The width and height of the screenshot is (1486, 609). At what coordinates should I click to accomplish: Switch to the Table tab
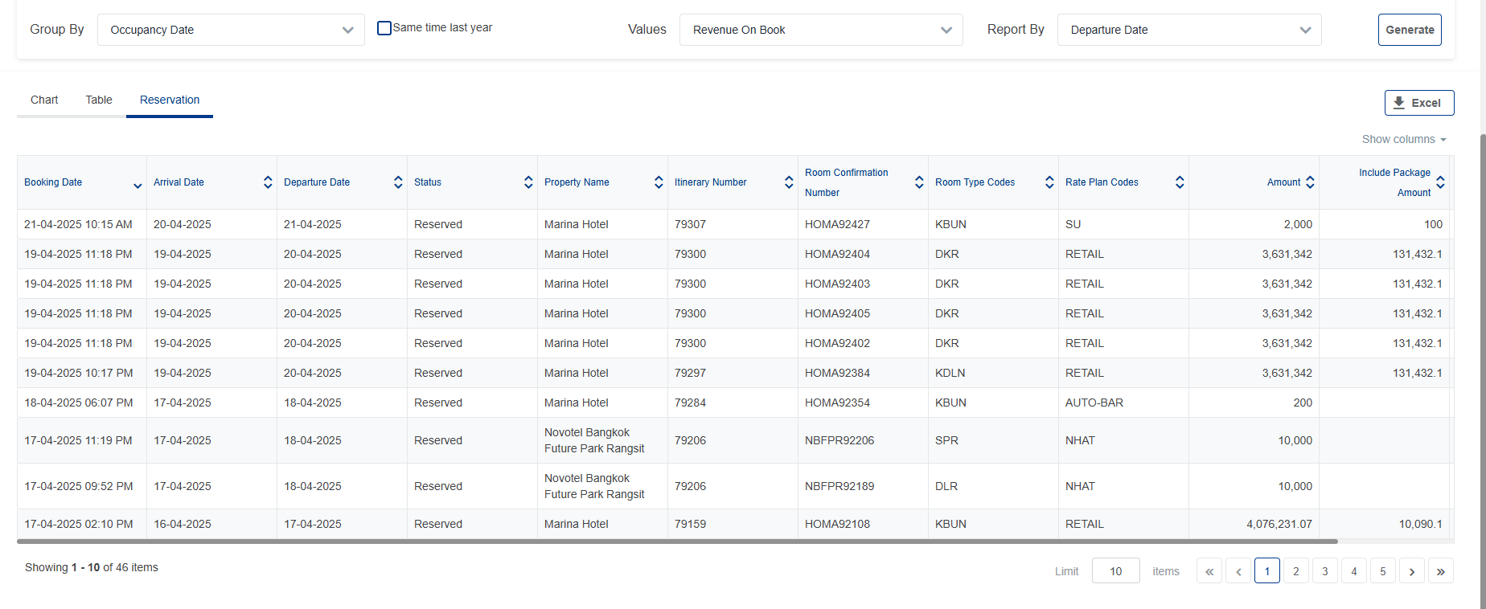click(99, 100)
